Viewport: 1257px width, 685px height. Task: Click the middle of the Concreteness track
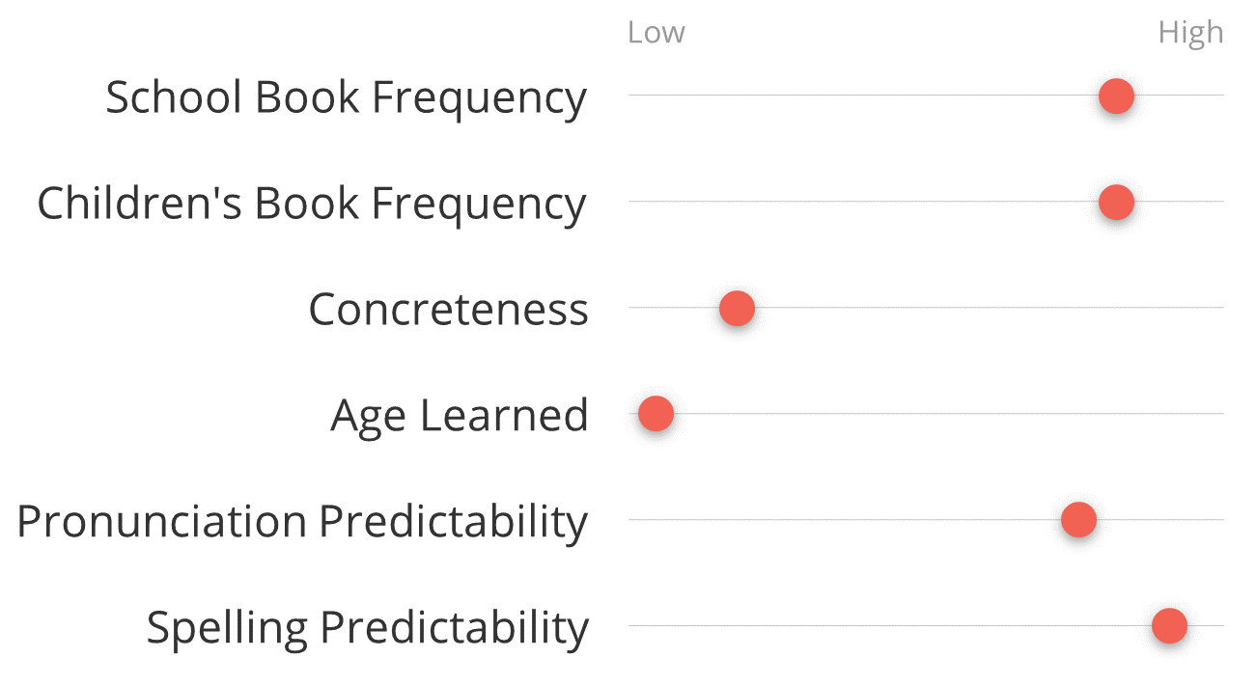coord(926,308)
